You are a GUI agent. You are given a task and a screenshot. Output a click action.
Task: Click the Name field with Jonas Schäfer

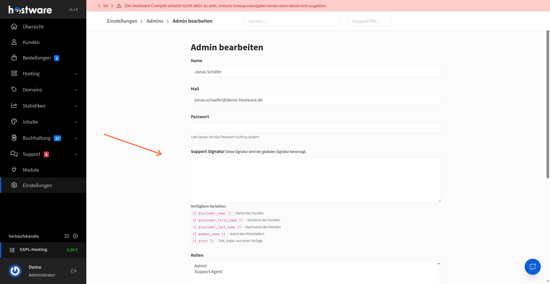(316, 72)
